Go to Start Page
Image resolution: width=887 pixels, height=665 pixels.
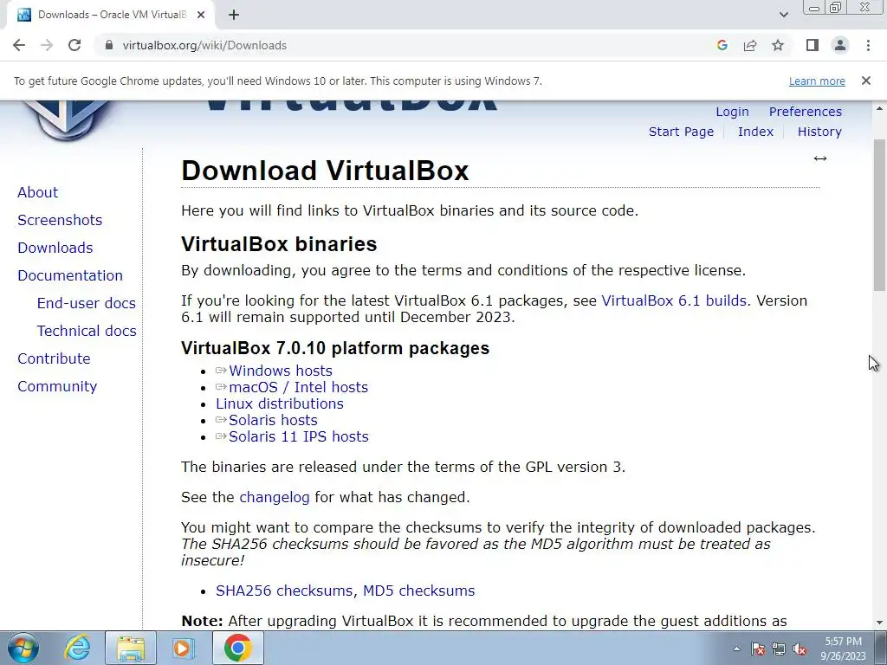681,132
